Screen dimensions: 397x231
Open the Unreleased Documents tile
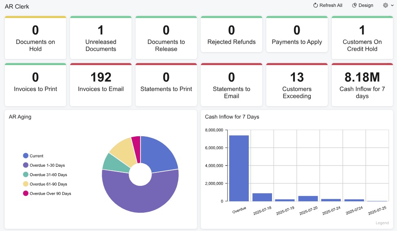click(x=101, y=38)
